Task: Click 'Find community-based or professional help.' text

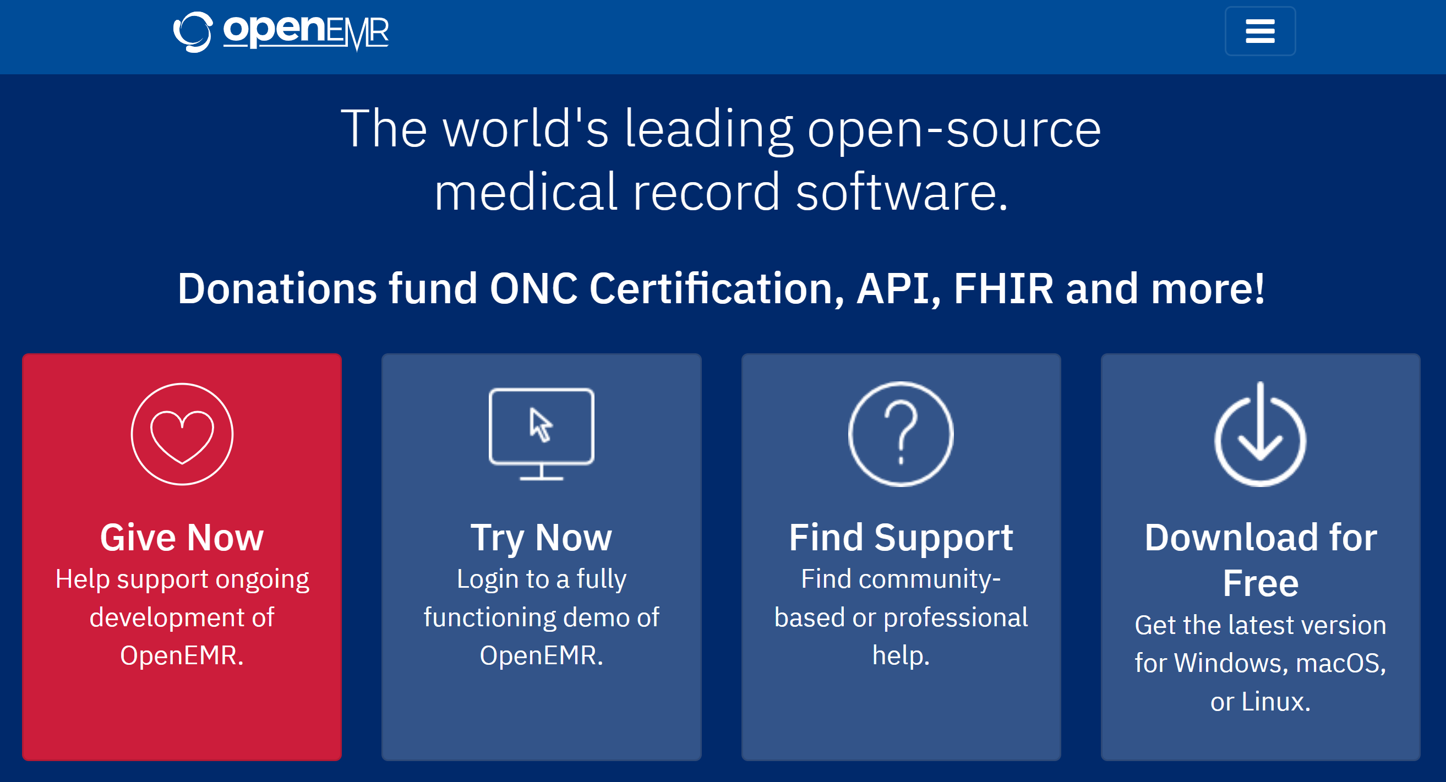Action: [901, 617]
